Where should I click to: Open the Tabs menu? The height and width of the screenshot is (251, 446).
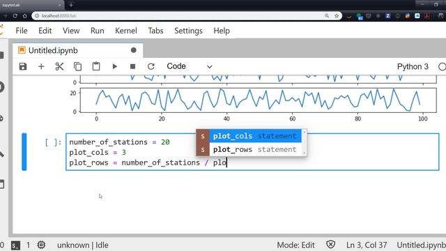[155, 31]
